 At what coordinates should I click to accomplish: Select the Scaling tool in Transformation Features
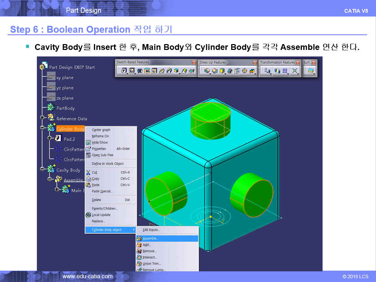pyautogui.click(x=295, y=71)
